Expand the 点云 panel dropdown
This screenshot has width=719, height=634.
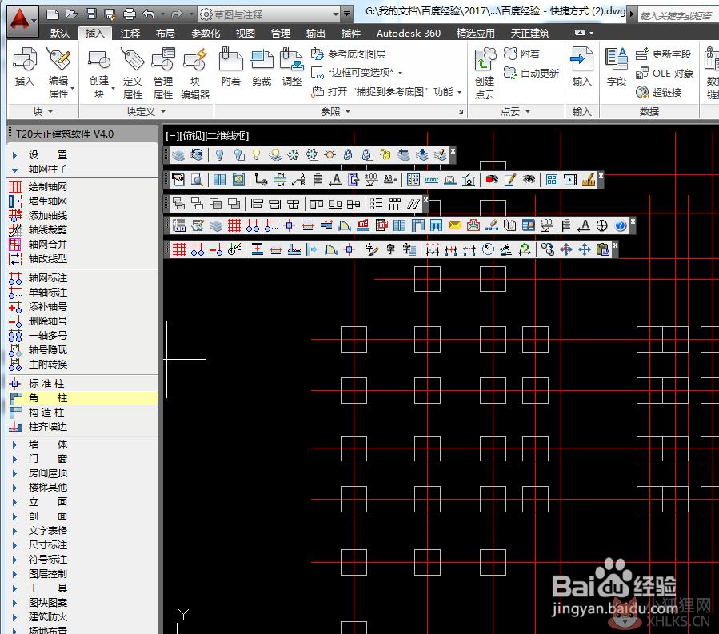pos(515,111)
